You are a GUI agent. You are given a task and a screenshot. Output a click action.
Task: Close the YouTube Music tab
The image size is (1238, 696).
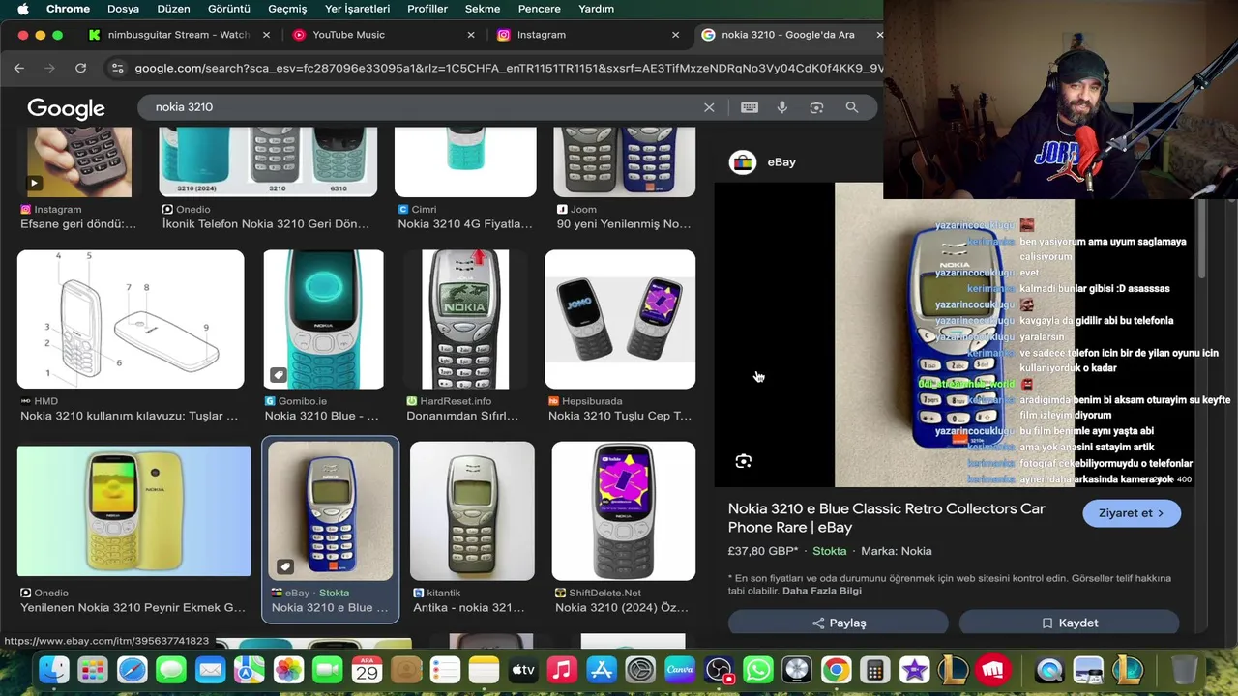pos(471,35)
